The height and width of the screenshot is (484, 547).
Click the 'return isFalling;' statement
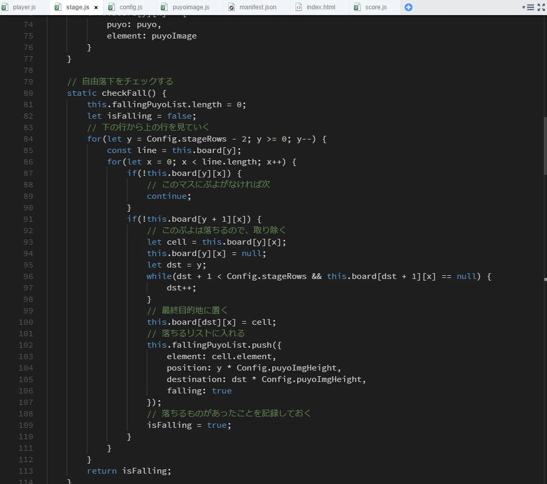(x=129, y=471)
